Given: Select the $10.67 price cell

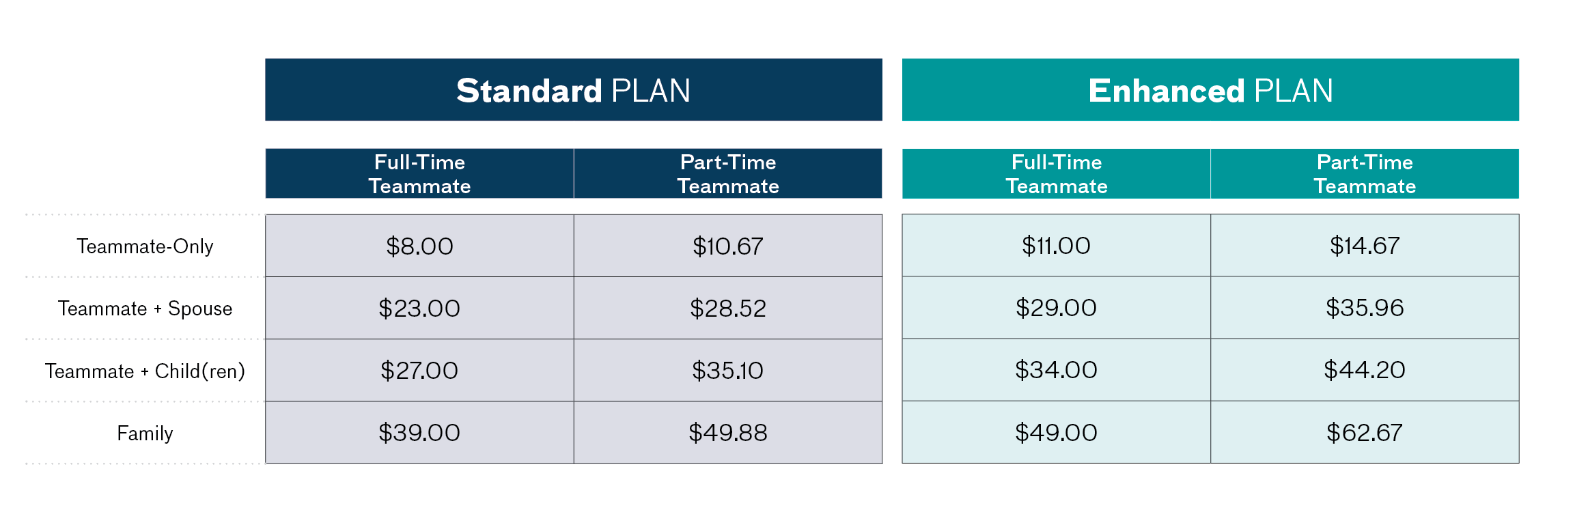Looking at the screenshot, I should tap(727, 246).
